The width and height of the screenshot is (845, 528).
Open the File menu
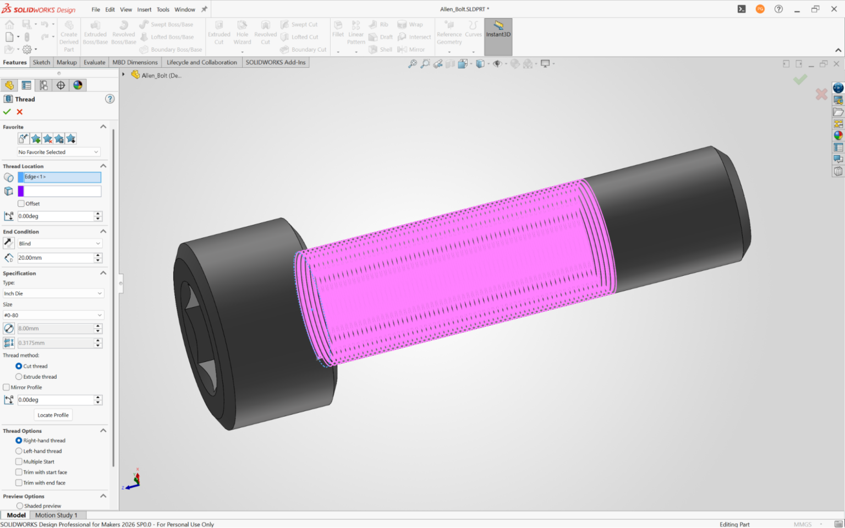[x=96, y=9]
